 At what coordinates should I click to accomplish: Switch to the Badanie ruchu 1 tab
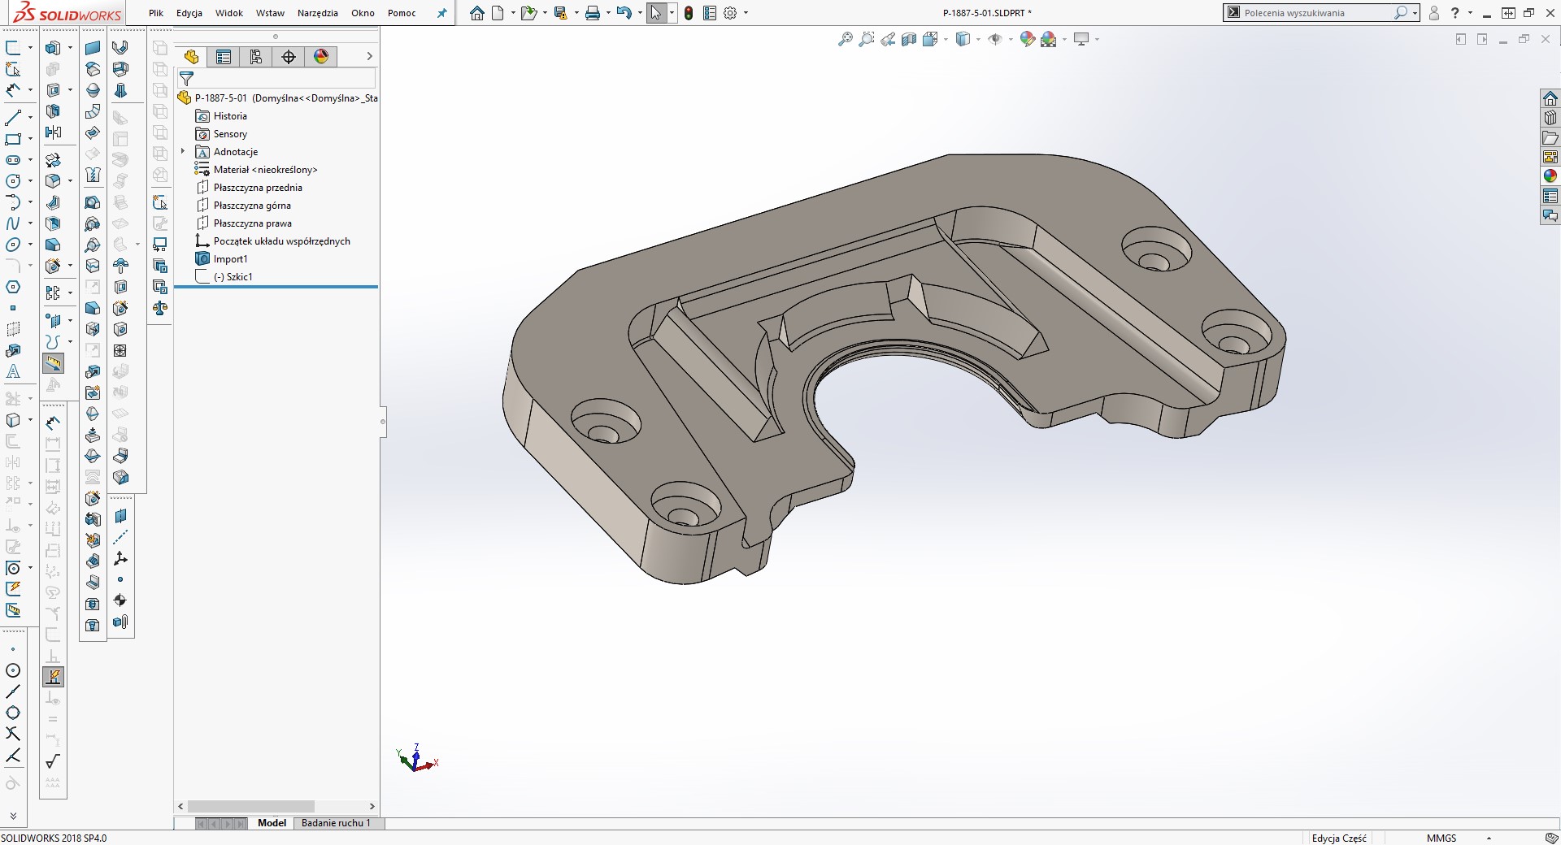336,823
